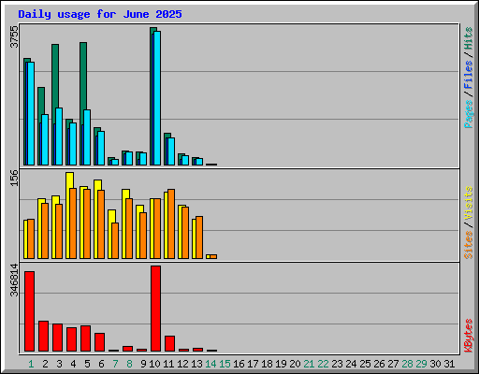Select day 11 on the x-axis
Screen dimensions: 479x374
click(168, 364)
